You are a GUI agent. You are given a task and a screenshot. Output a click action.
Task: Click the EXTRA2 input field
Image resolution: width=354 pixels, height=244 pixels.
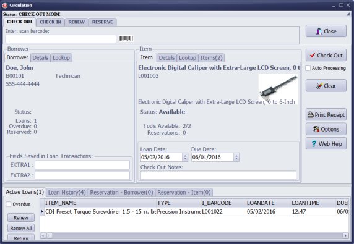click(x=82, y=175)
